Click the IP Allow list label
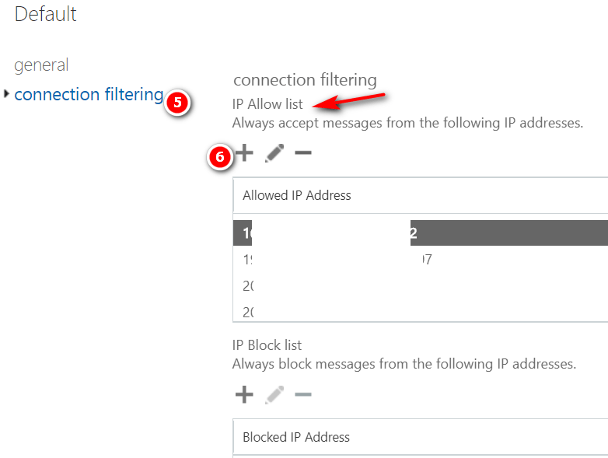Image resolution: width=608 pixels, height=458 pixels. tap(267, 103)
